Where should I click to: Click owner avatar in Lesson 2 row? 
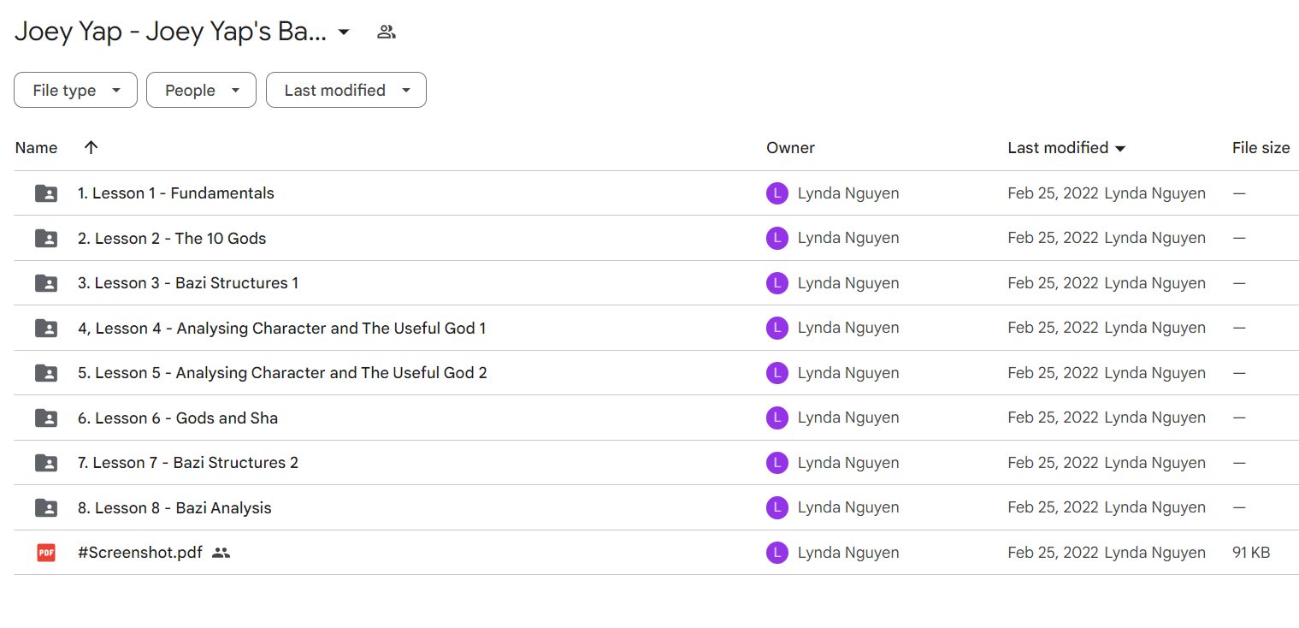tap(776, 238)
